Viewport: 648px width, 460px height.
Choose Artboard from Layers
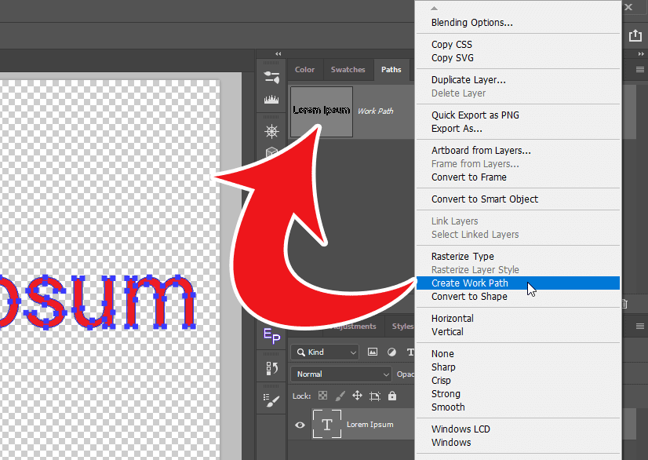point(518,150)
